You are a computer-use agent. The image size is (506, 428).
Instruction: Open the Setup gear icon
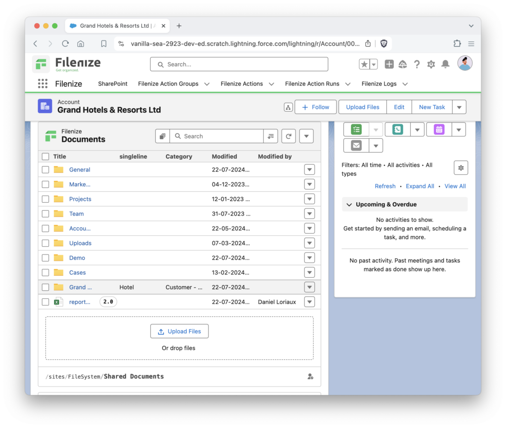(431, 64)
